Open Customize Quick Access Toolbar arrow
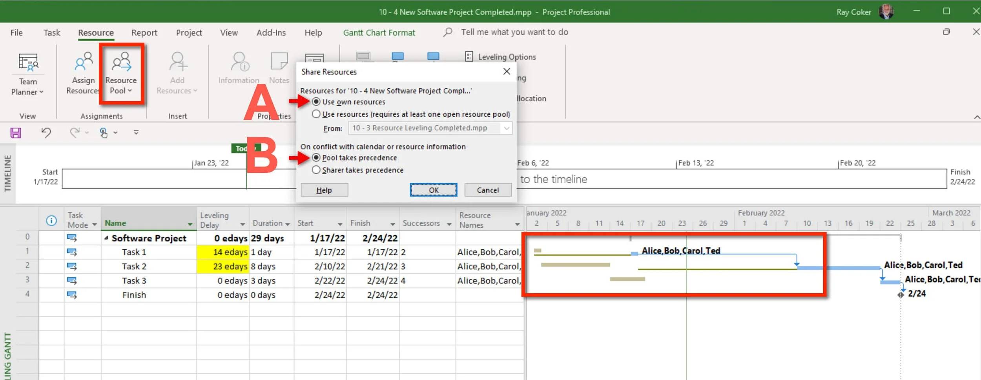Screen dimensions: 981x380 136,133
